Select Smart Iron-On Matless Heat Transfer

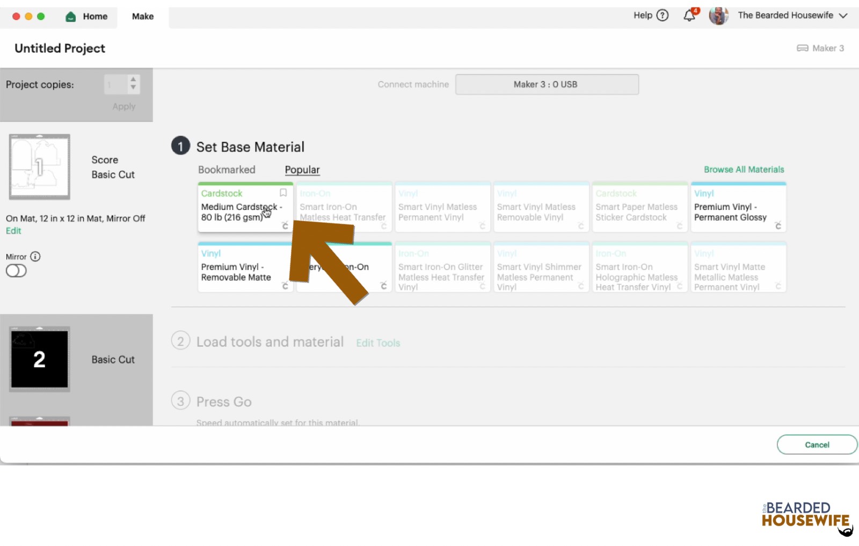344,207
